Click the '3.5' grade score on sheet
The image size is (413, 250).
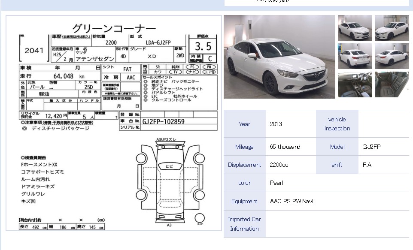point(203,47)
